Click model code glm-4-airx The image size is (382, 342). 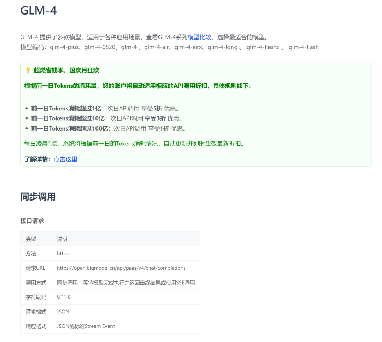188,47
